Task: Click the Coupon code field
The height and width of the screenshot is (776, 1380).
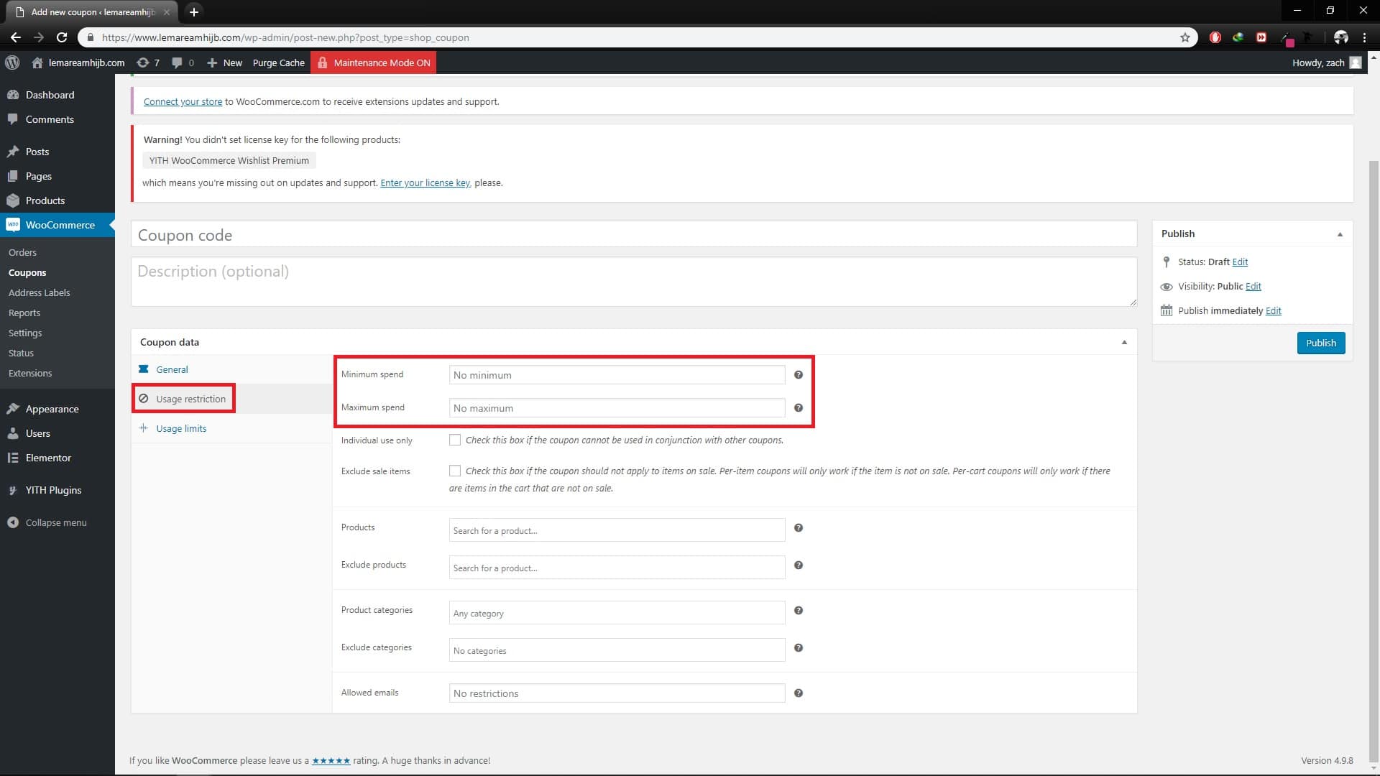Action: pos(633,235)
